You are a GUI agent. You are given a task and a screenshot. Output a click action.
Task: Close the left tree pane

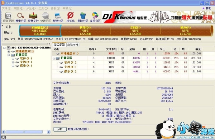tap(49, 44)
